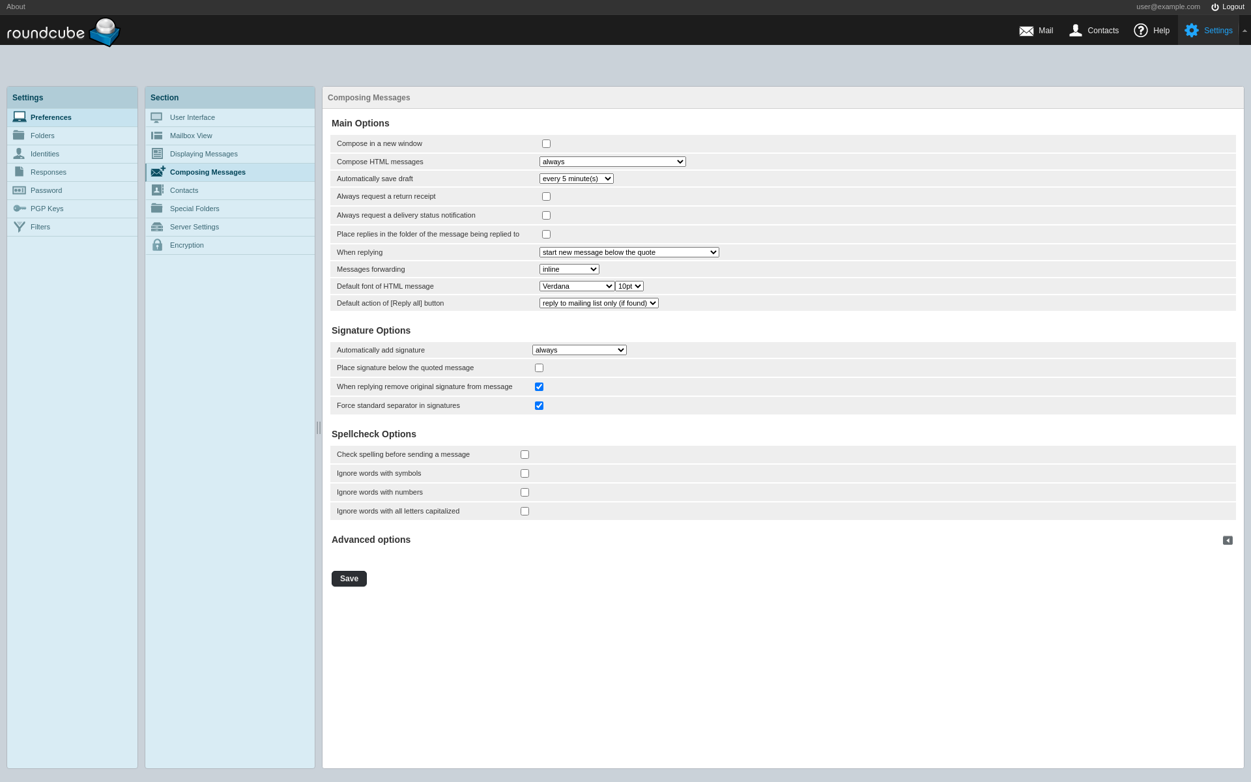Open the Reply all default action dropdown
Screen dimensions: 1251x782
(599, 303)
